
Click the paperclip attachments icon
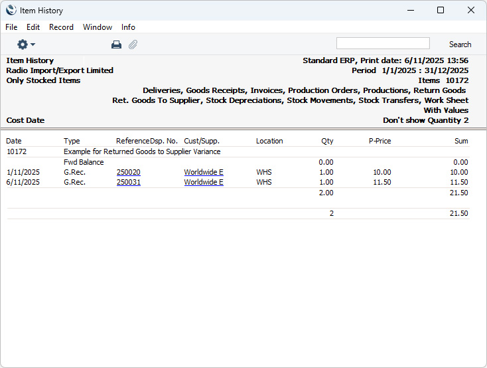pos(133,45)
